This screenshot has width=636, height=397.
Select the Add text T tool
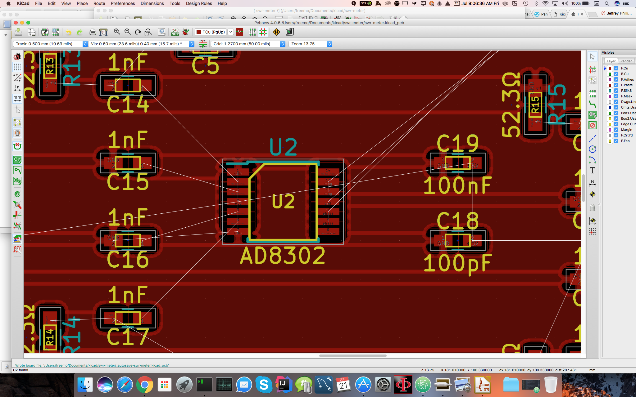(x=592, y=171)
